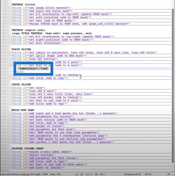Expand the 'set font attributes' block
The height and width of the screenshot is (176, 175).
(10, 43)
